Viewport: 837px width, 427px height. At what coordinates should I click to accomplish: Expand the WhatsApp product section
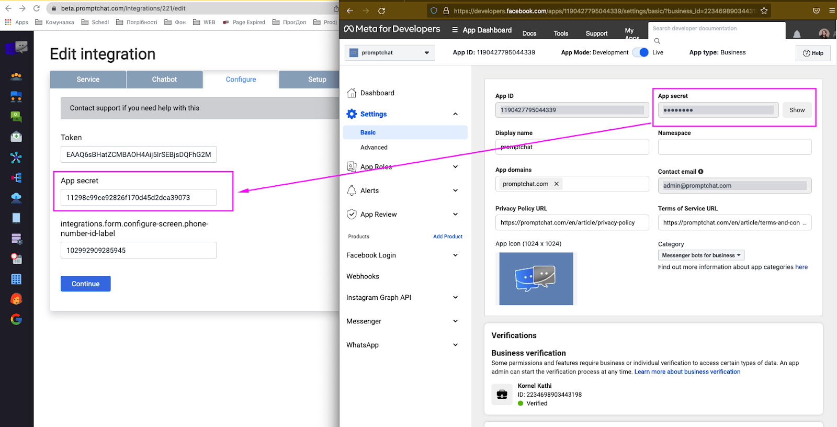pos(455,345)
